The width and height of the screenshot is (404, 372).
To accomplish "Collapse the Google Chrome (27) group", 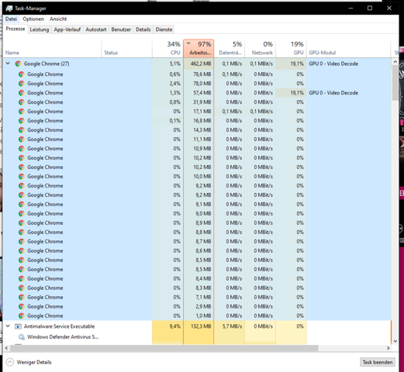I will (8, 64).
